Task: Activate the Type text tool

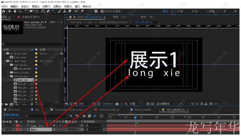Action: tap(53, 11)
